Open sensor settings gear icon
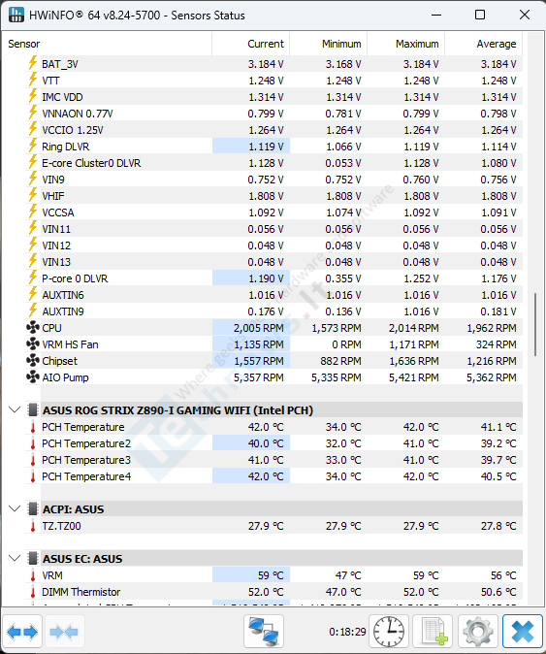Viewport: 546px width, 654px height. (478, 632)
